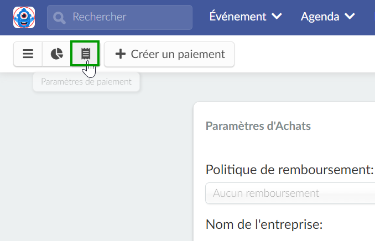Click the chevron next to Agenda

tap(350, 16)
